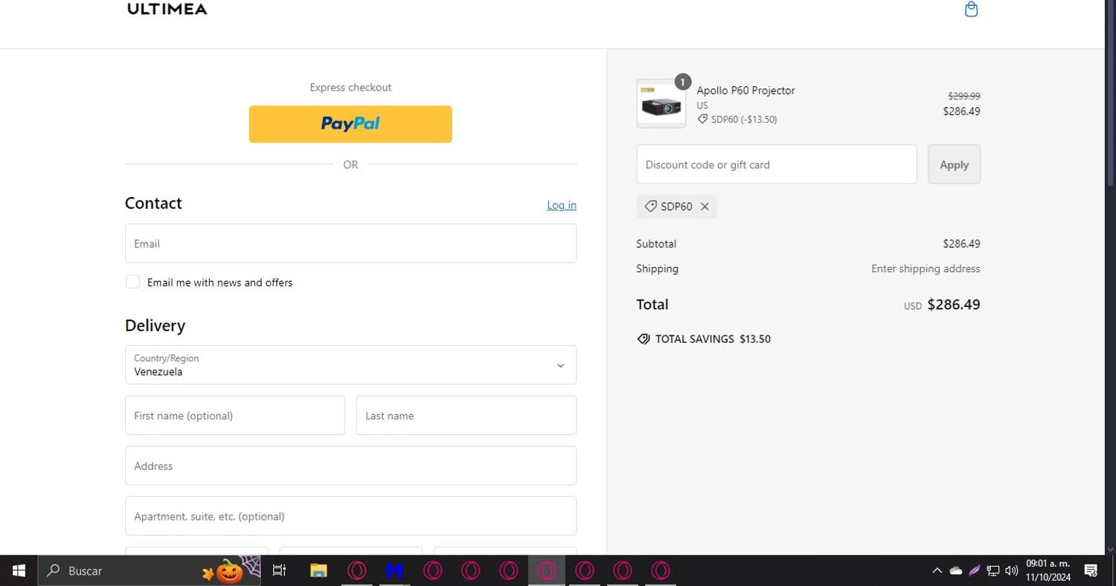Click the Enter shipping address text
The height and width of the screenshot is (586, 1116).
926,268
